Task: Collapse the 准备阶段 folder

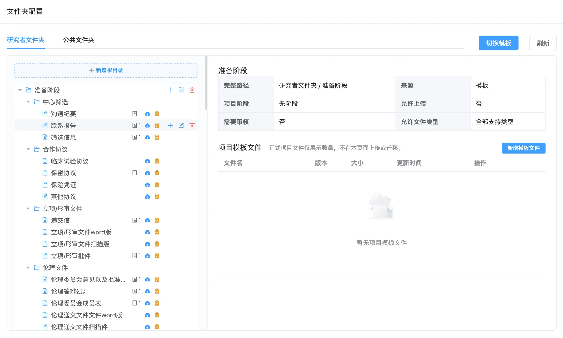Action: click(20, 90)
